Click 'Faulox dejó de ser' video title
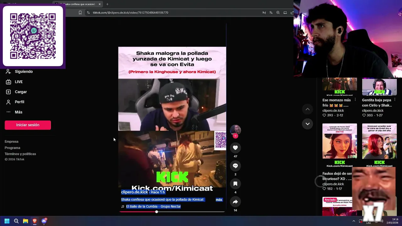Viewport: 402px width, 226px height. (x=337, y=176)
